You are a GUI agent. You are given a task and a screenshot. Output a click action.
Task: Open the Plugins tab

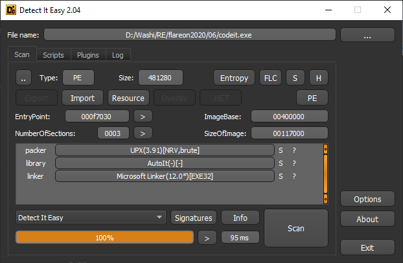point(88,55)
